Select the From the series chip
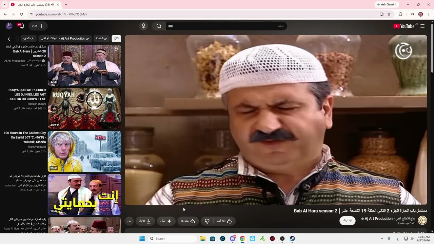 [x=102, y=39]
